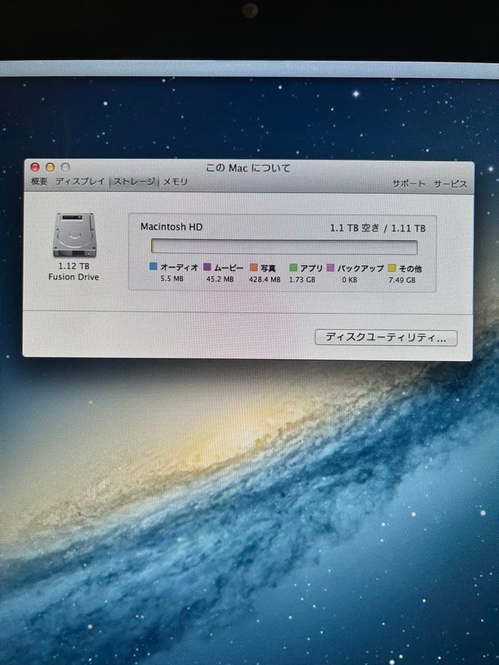Click the サポート link
Viewport: 499px width, 665px height.
tap(408, 183)
